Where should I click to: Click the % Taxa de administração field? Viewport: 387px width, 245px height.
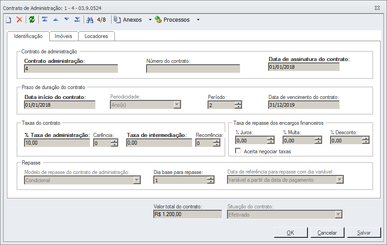57,142
